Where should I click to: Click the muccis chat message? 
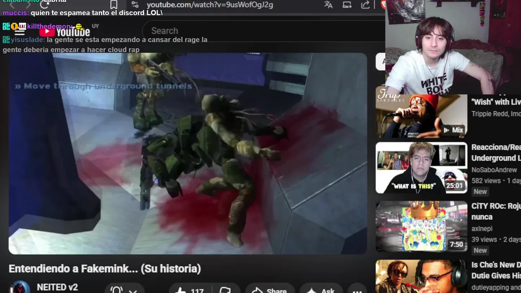pos(83,13)
